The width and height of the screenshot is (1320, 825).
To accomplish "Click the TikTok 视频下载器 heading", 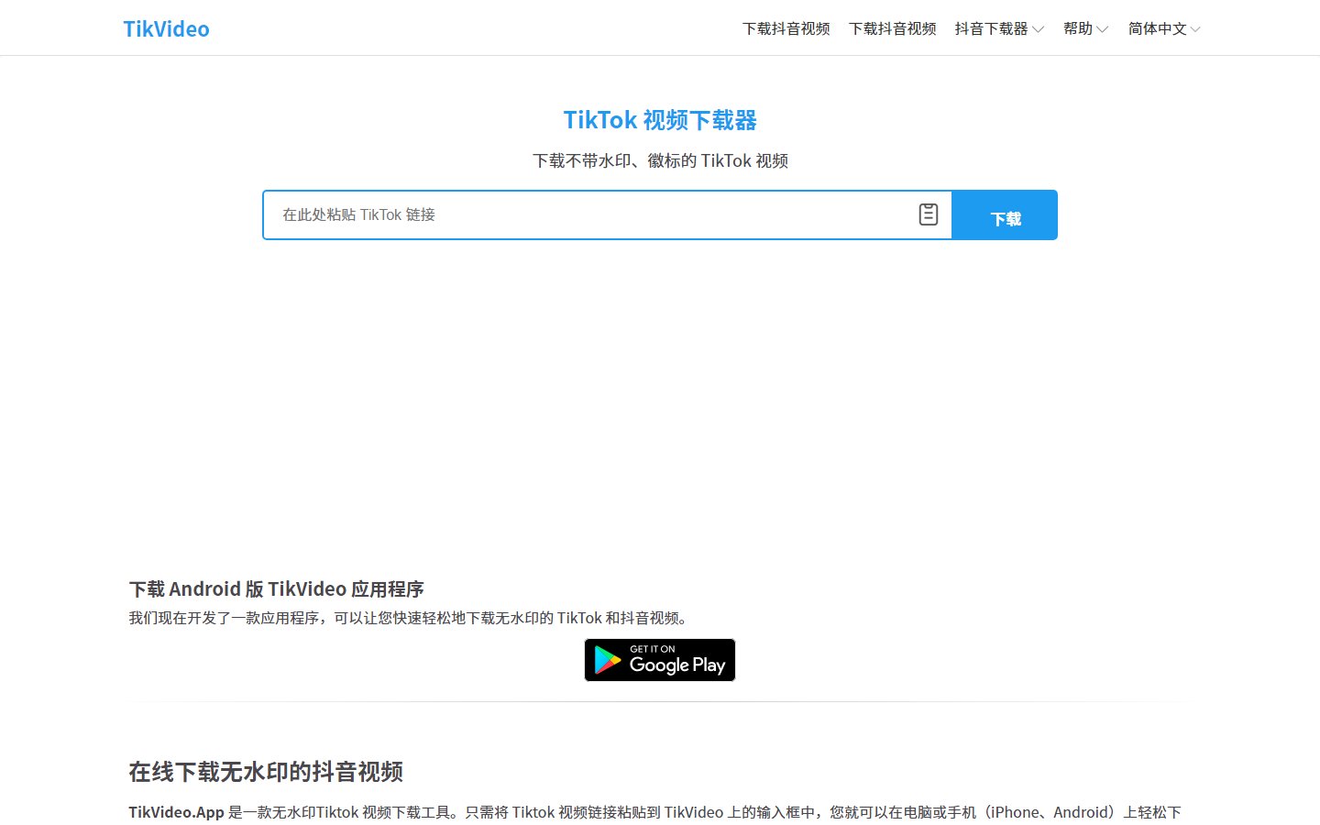I will [660, 120].
